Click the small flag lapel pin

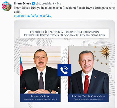tap(95, 77)
